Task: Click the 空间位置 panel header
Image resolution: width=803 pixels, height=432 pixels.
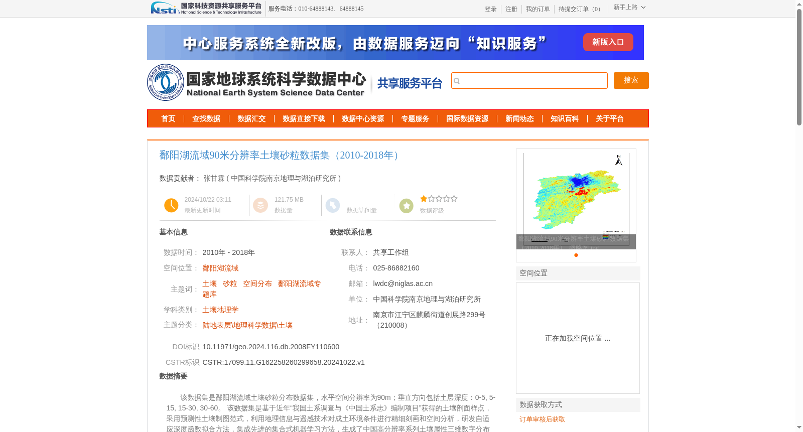Action: point(578,273)
